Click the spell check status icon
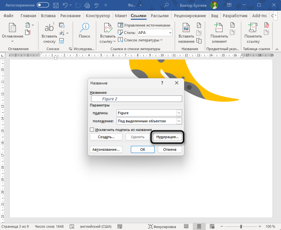 71,226
